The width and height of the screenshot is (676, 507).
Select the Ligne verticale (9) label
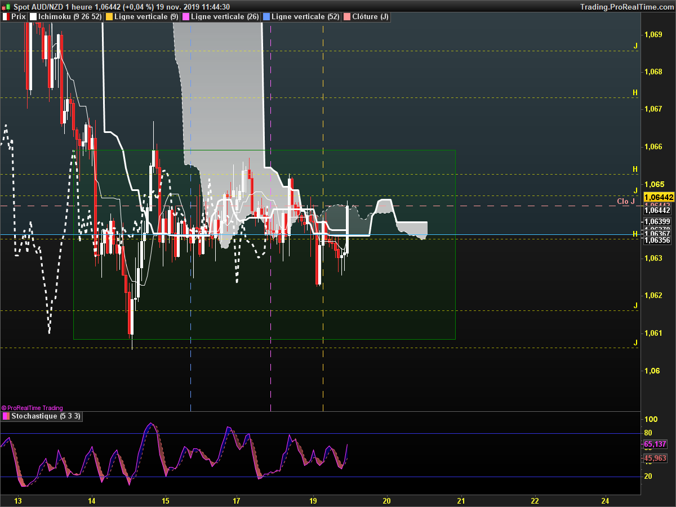[x=146, y=17]
